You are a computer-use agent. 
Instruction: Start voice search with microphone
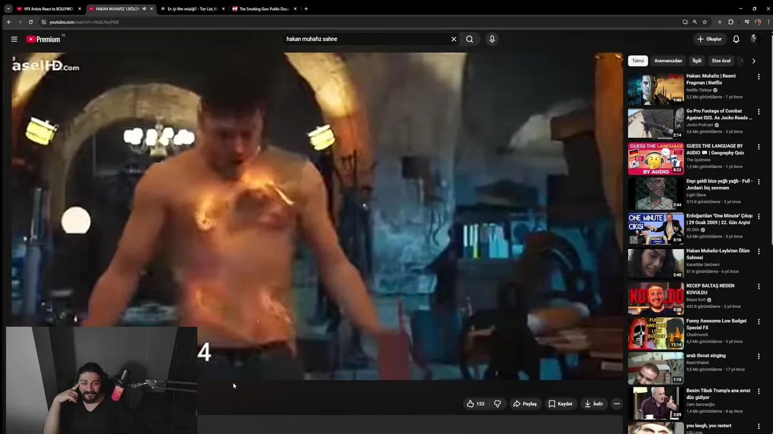pyautogui.click(x=492, y=39)
